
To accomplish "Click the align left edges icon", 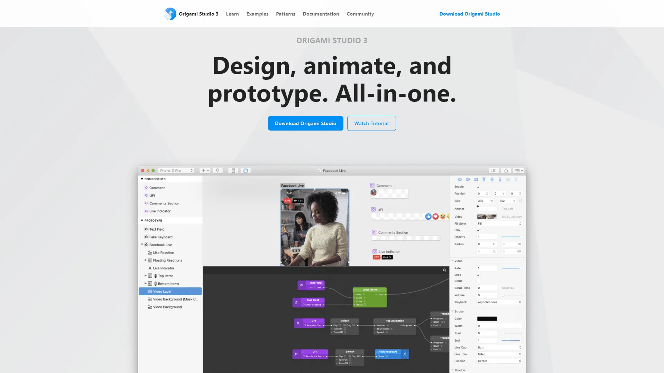I will (460, 180).
